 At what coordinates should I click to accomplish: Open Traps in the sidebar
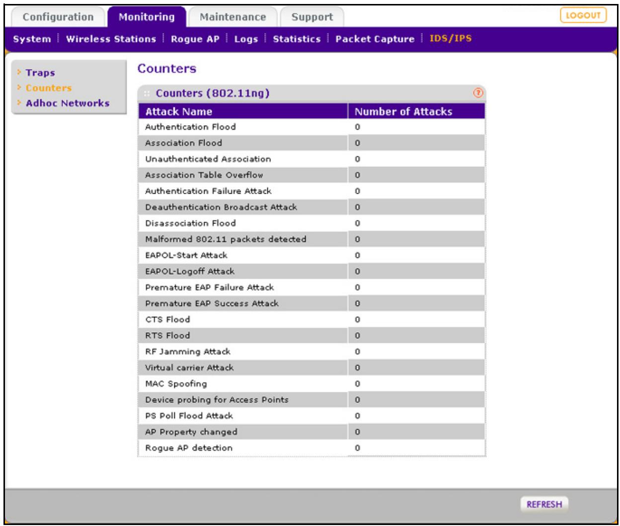pyautogui.click(x=40, y=73)
